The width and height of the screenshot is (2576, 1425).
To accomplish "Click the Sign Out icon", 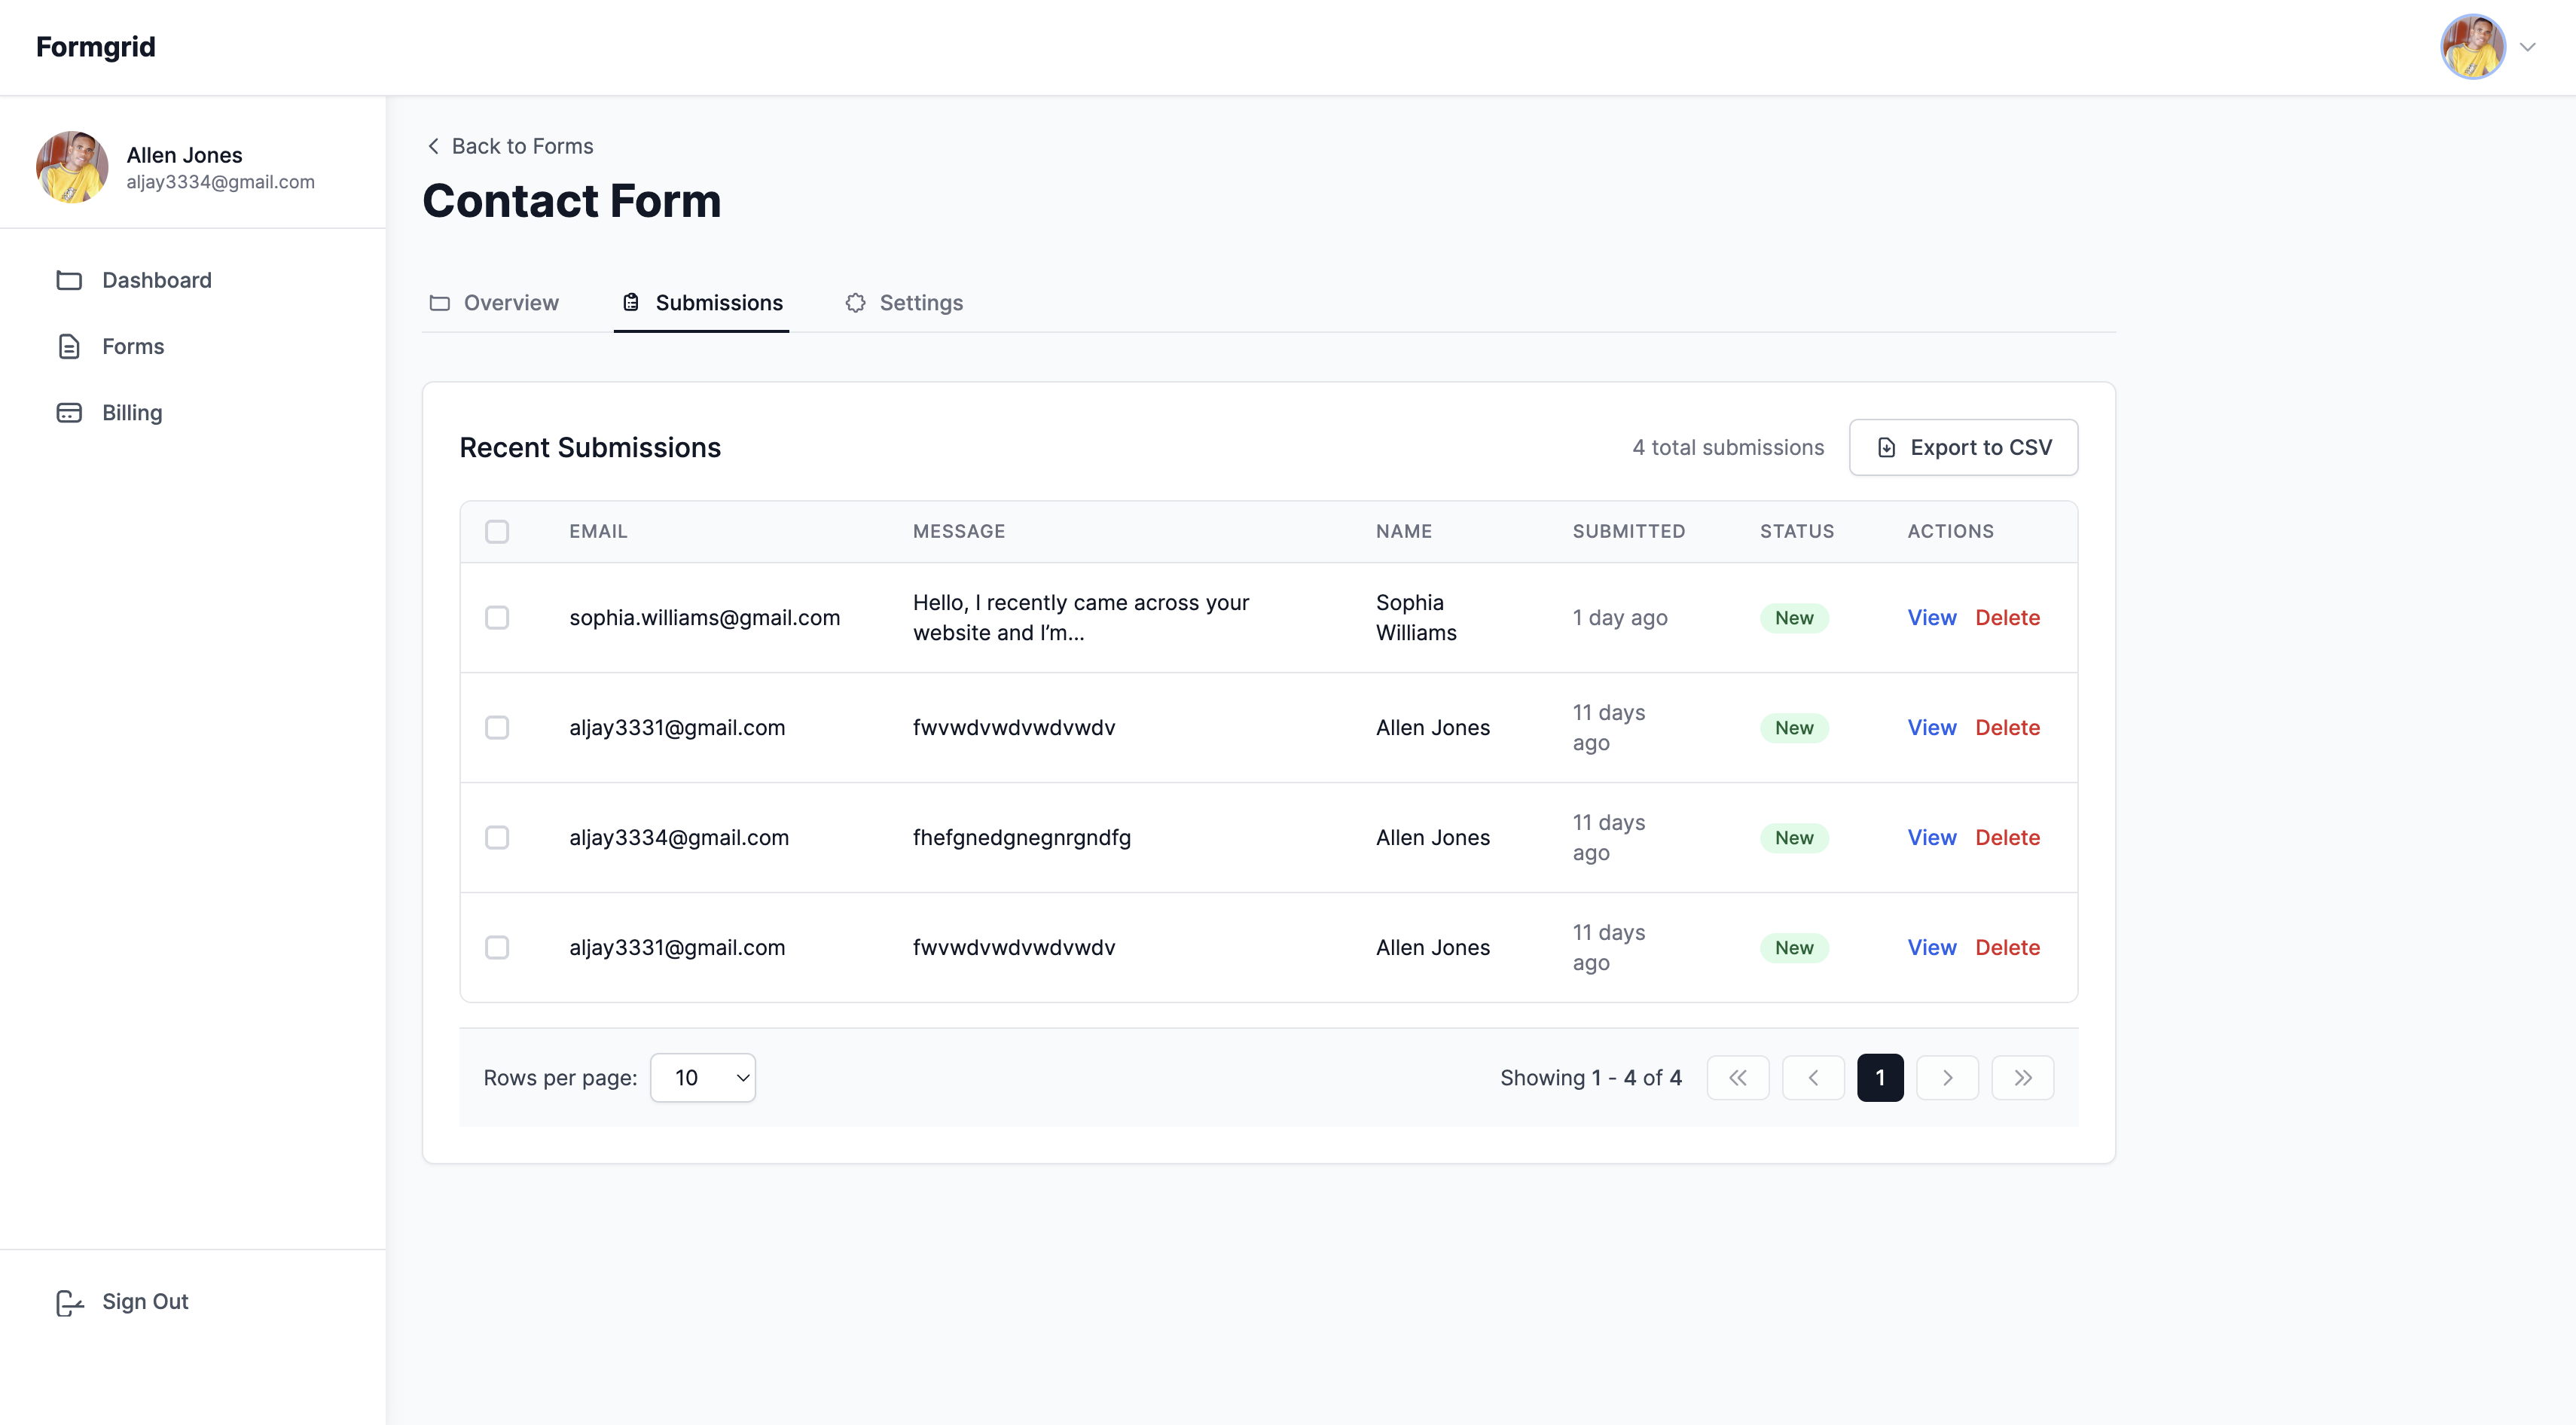I will point(69,1302).
